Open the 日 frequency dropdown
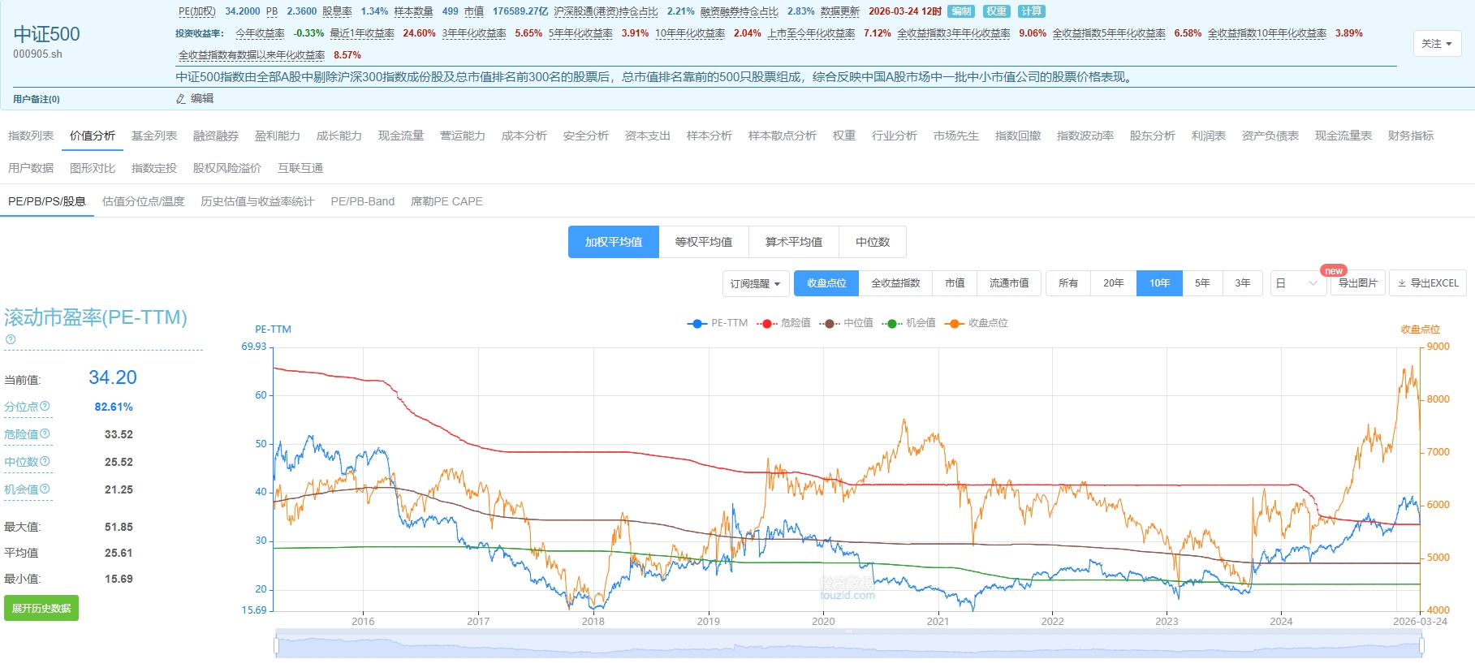This screenshot has height=668, width=1475. click(x=1298, y=283)
